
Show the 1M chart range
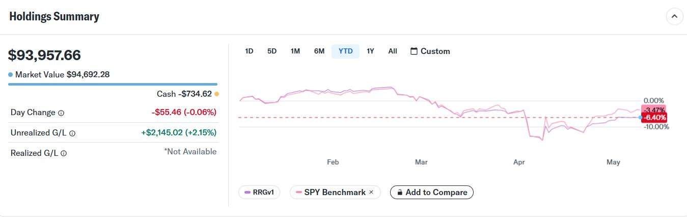pos(295,51)
